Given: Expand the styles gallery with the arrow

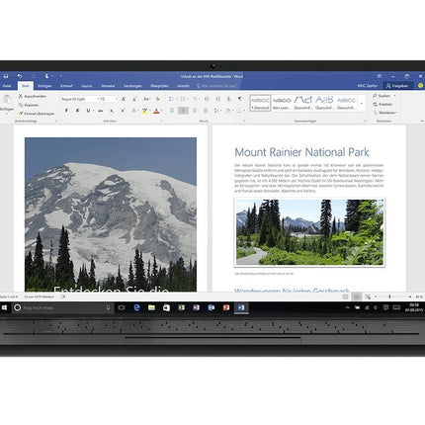Looking at the screenshot, I should click(362, 103).
